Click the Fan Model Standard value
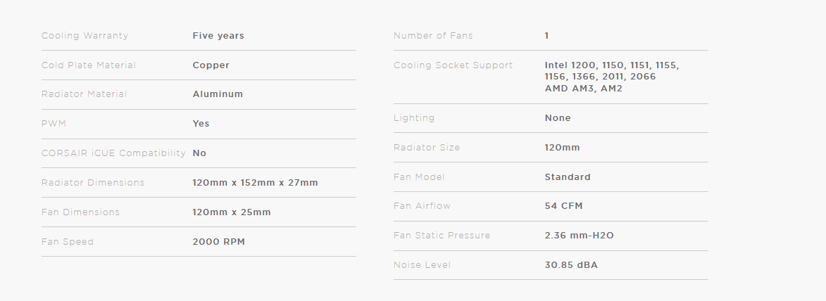 (x=568, y=177)
